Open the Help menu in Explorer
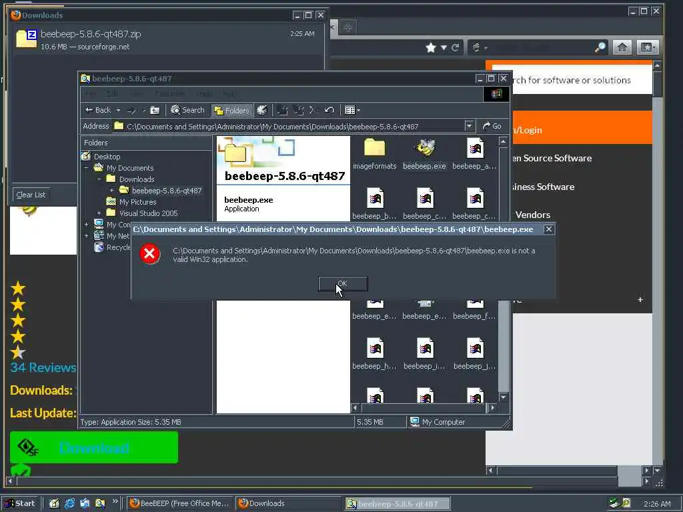This screenshot has width=683, height=512. (230, 94)
